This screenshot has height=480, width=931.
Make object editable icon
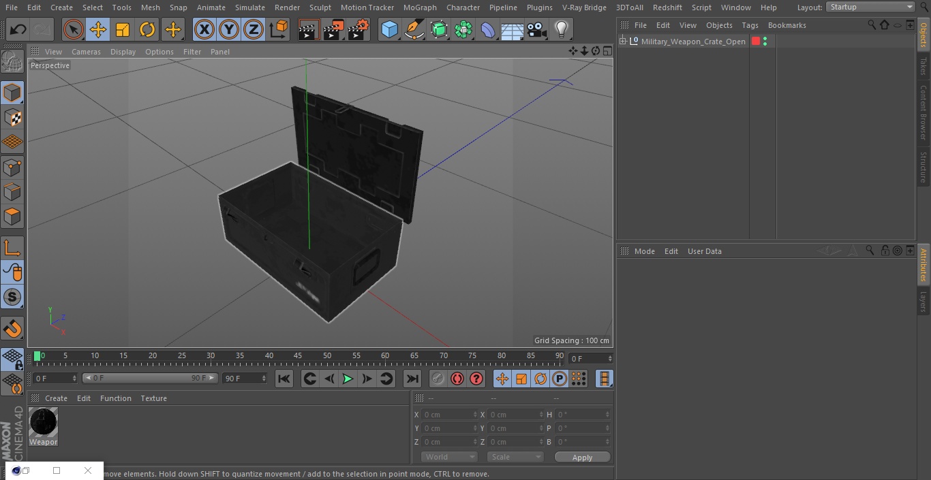click(x=12, y=63)
